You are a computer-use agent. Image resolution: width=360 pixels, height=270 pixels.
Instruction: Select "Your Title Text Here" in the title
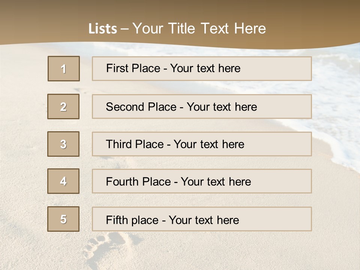[x=199, y=28]
